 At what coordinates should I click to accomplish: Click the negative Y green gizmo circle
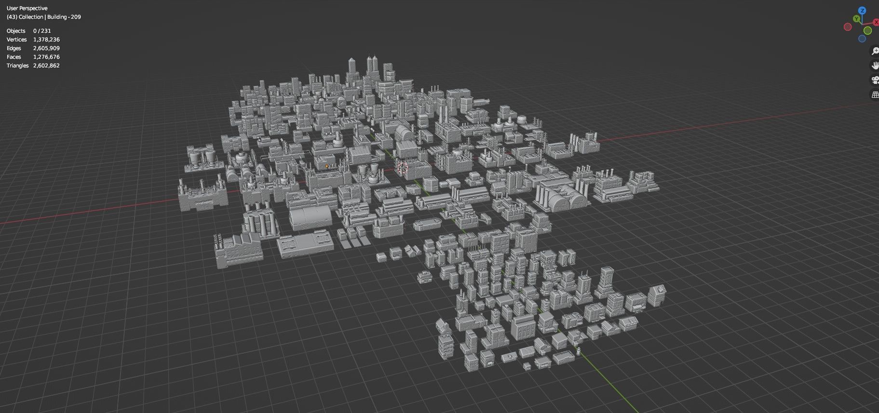point(867,30)
